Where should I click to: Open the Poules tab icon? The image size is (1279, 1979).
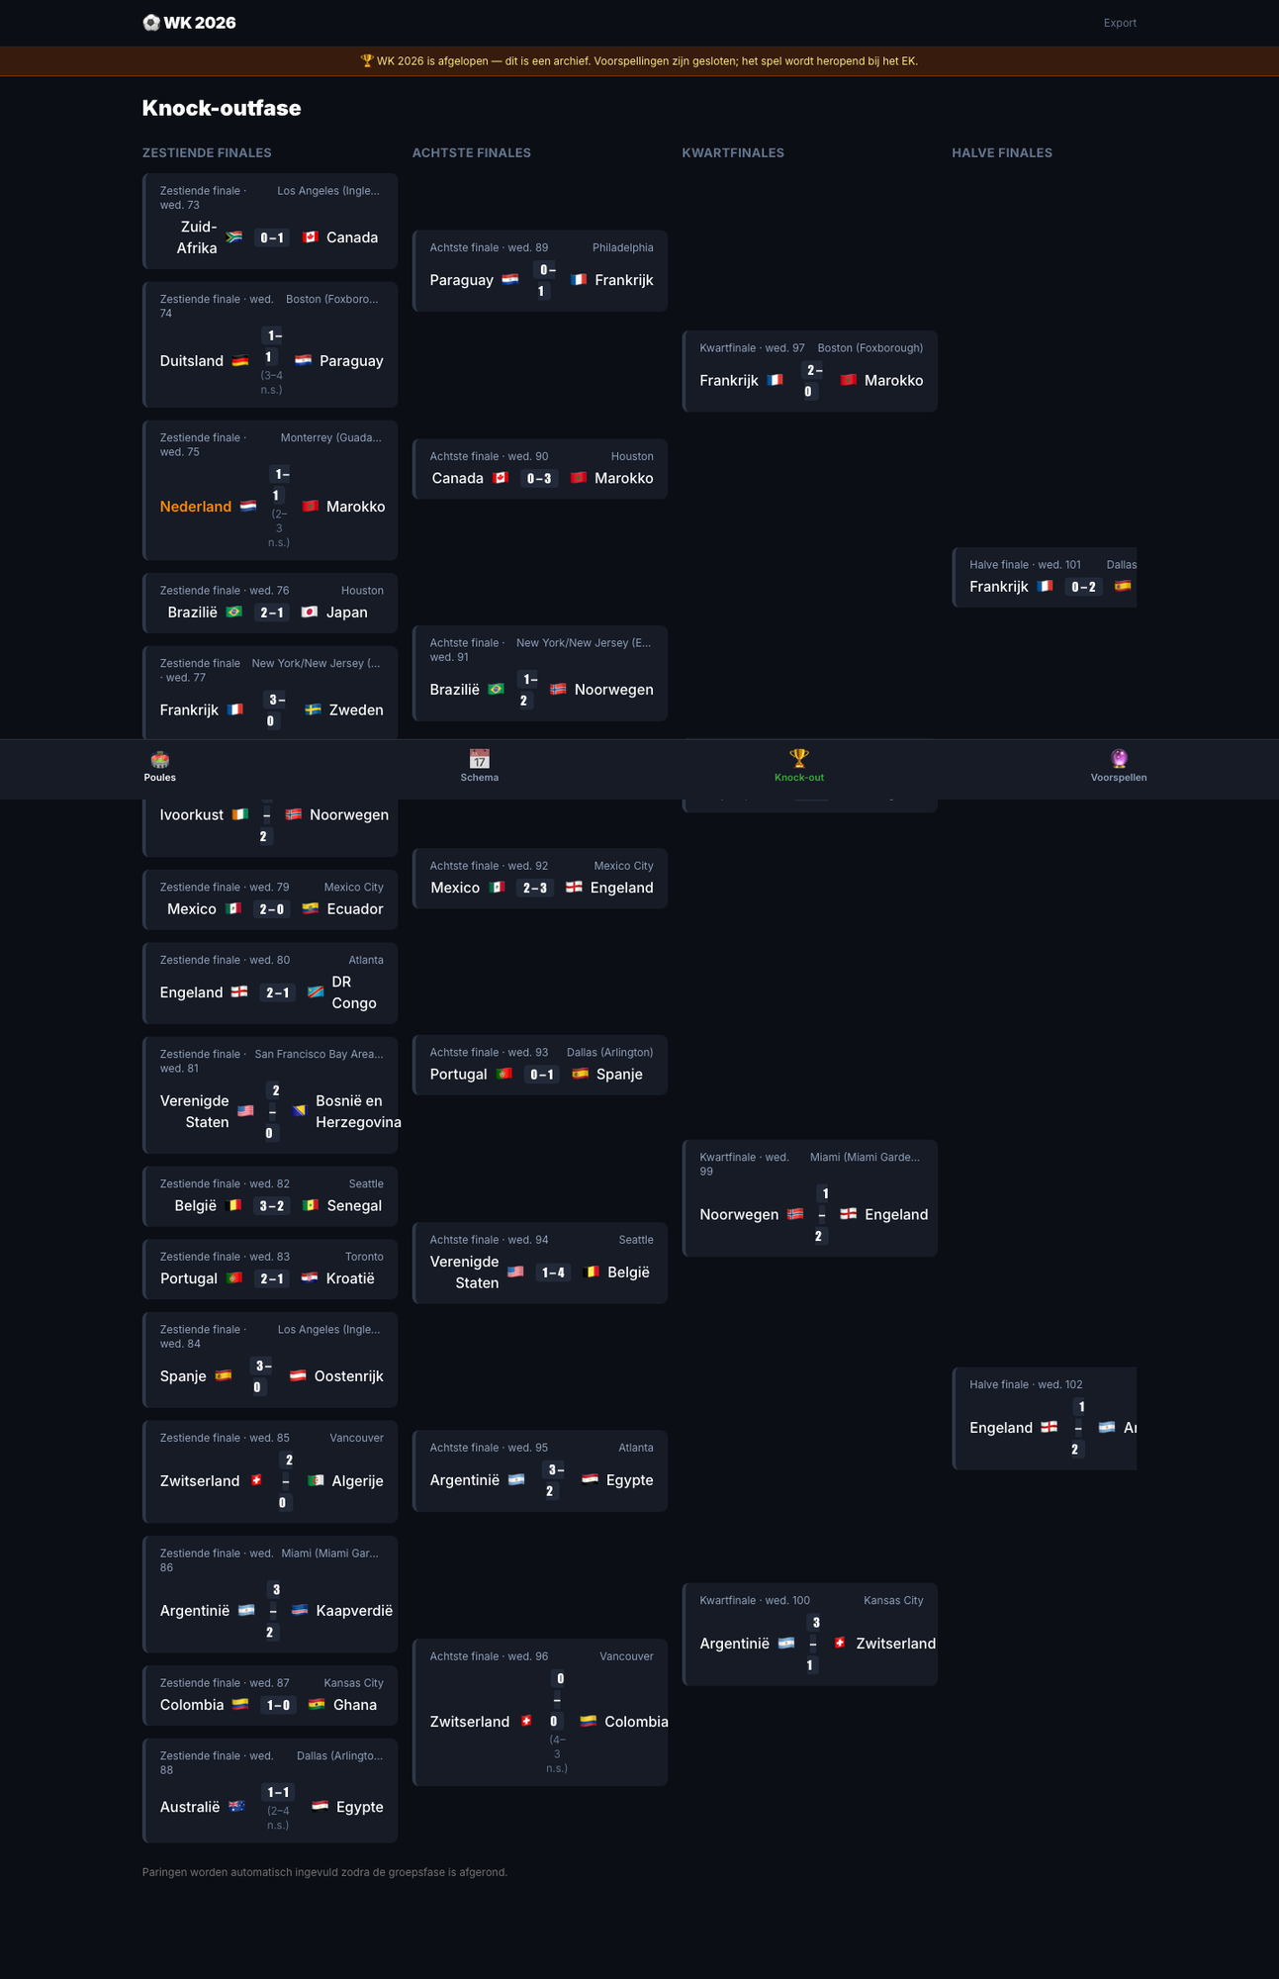tap(159, 760)
